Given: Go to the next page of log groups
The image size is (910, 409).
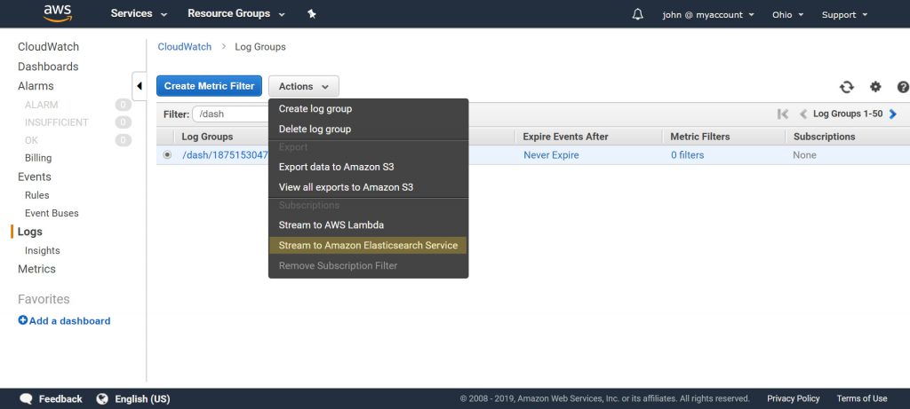Looking at the screenshot, I should point(892,114).
